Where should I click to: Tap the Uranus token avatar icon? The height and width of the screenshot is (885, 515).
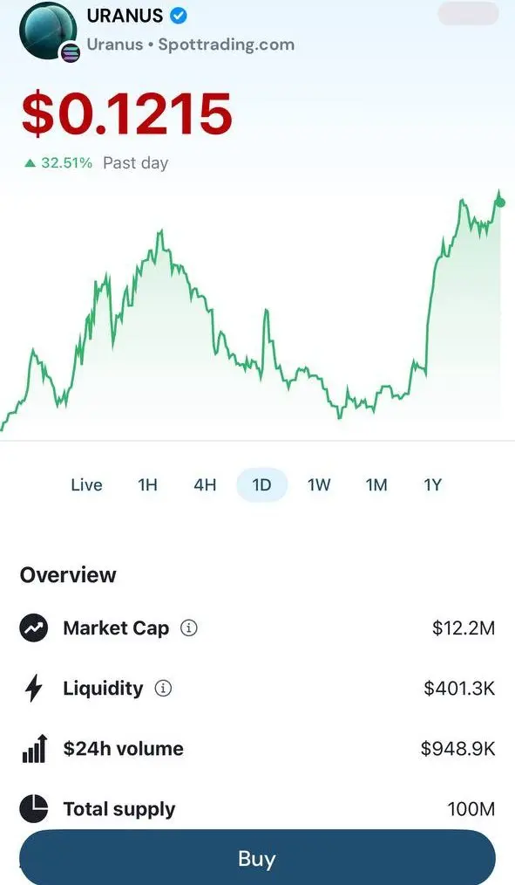pos(48,30)
